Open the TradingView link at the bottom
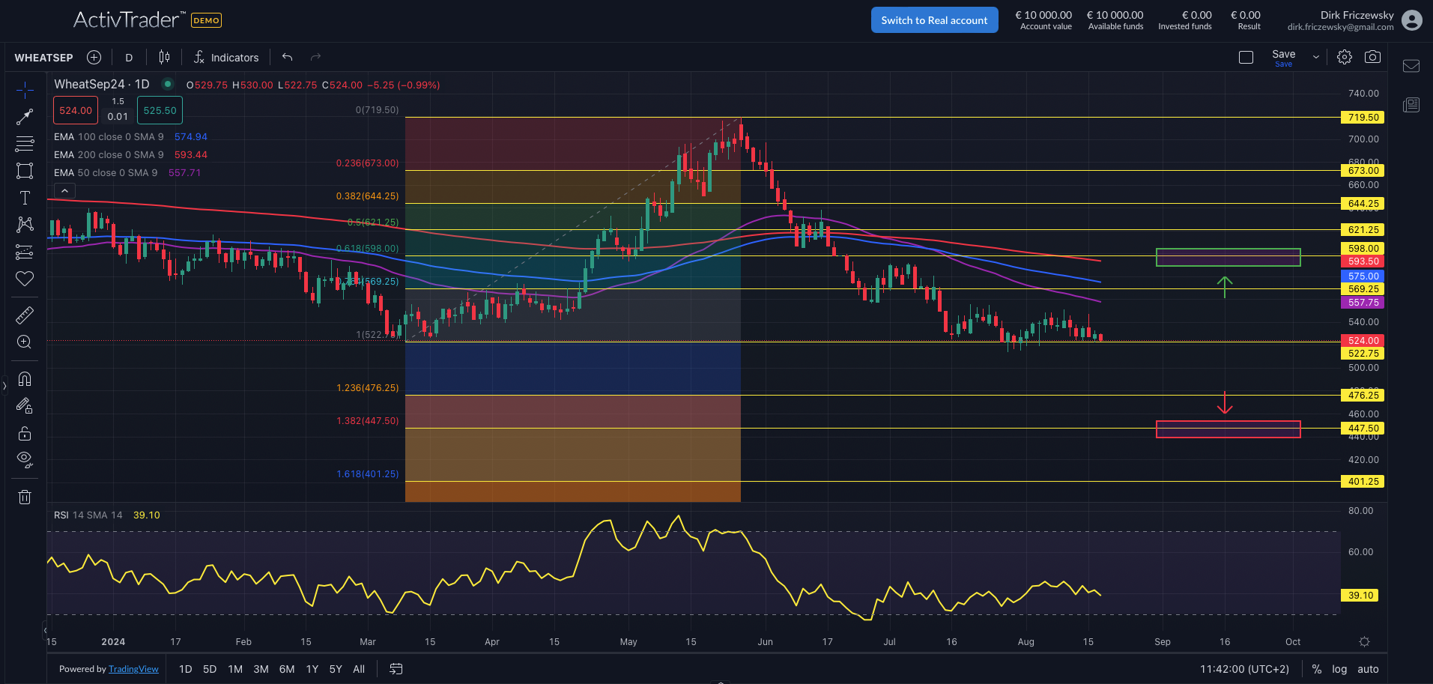 pos(133,668)
